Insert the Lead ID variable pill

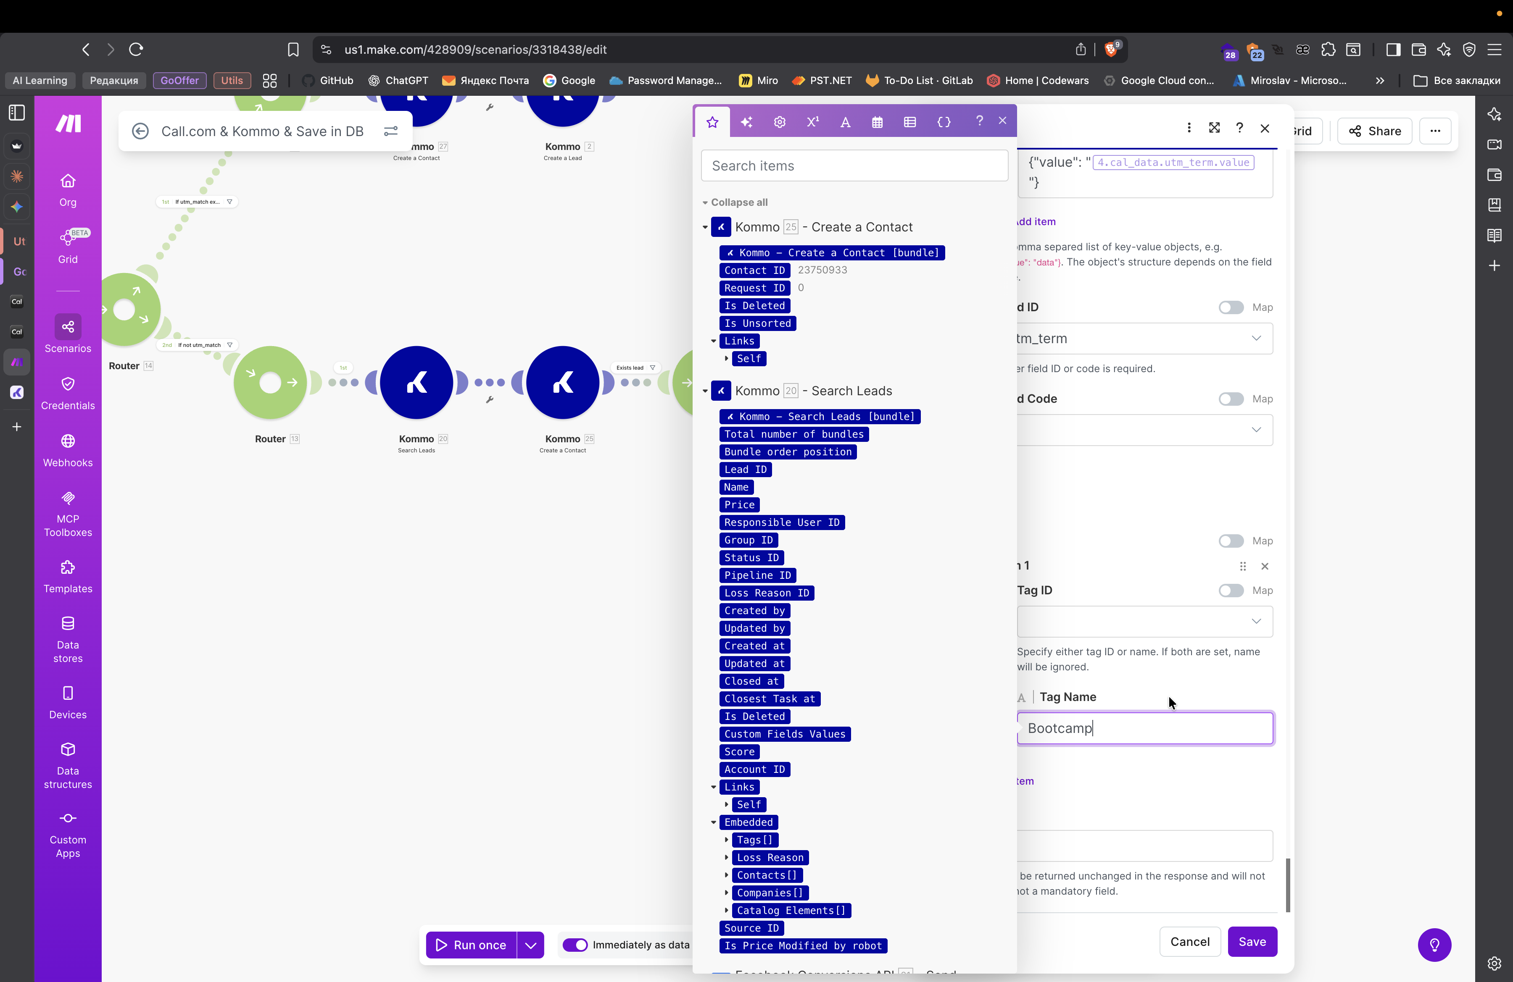[x=745, y=470]
